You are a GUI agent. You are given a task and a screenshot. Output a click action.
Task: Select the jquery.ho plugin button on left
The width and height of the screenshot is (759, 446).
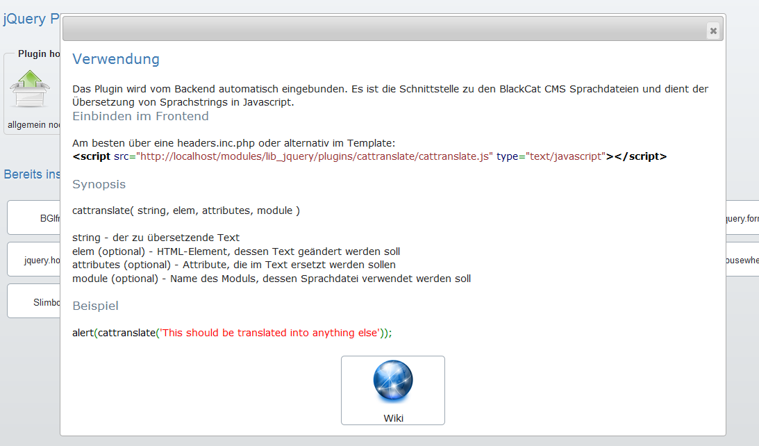pyautogui.click(x=35, y=260)
